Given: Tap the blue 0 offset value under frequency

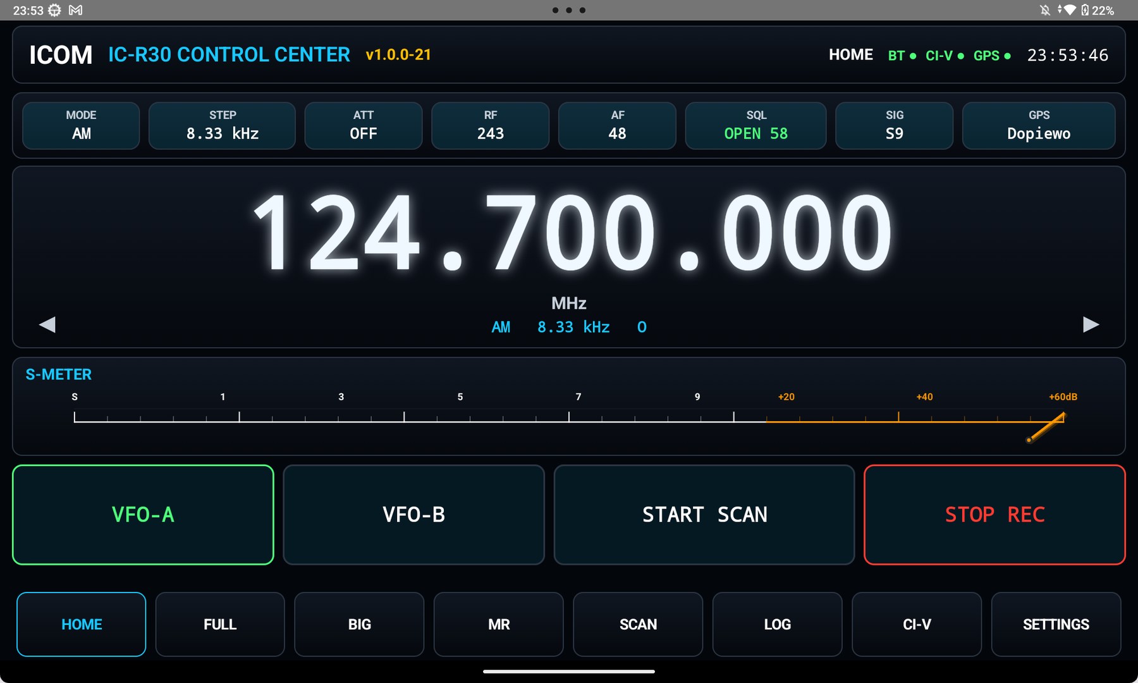Looking at the screenshot, I should click(642, 327).
